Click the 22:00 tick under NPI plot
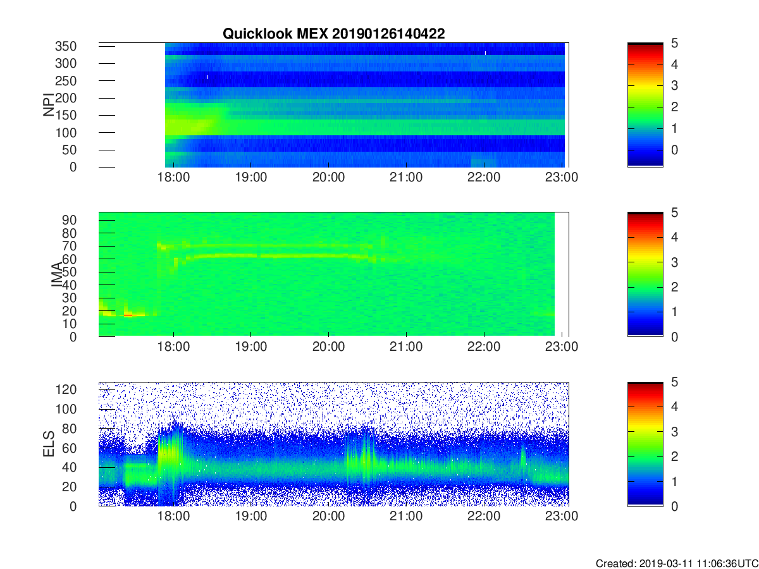 pyautogui.click(x=484, y=178)
